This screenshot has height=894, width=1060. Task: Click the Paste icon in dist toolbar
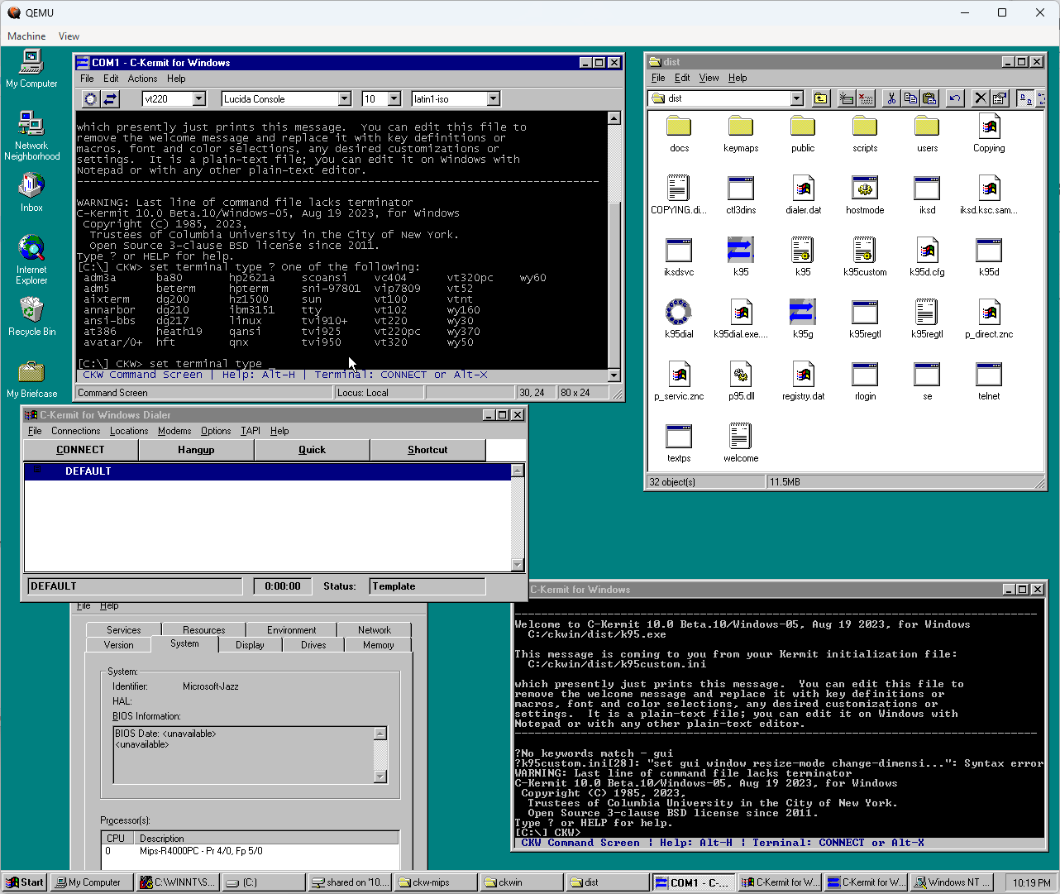coord(929,98)
